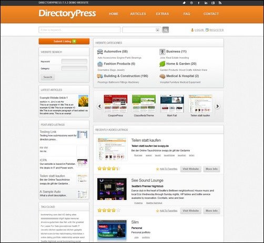This screenshot has height=243, width=264.
Task: Click the icon beside Medical & Hospital
Action: [163, 76]
